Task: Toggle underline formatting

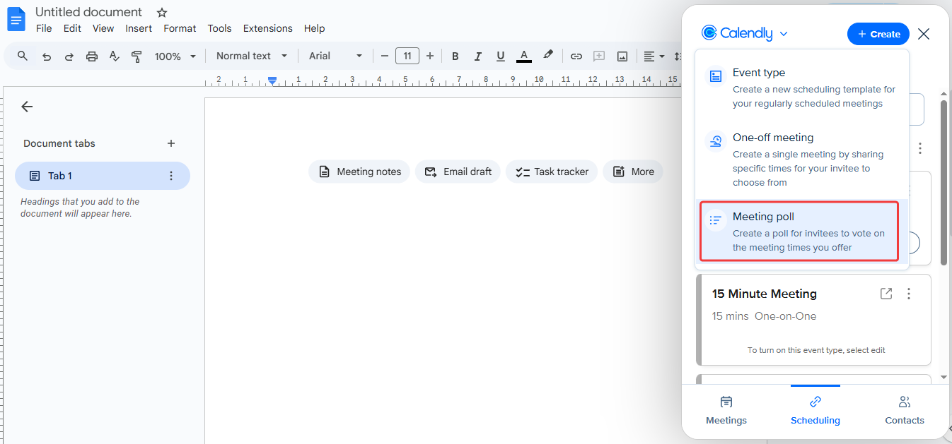Action: tap(501, 56)
